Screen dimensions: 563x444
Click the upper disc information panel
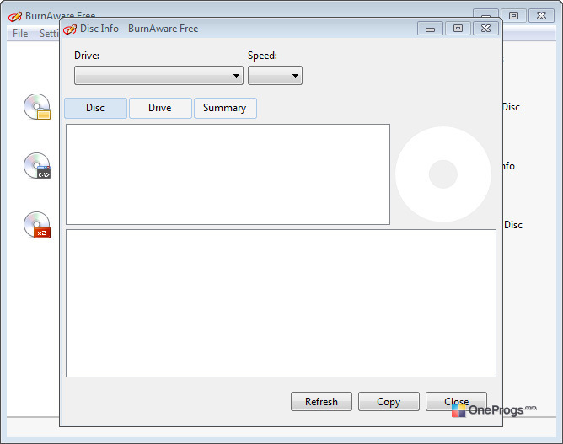click(228, 174)
